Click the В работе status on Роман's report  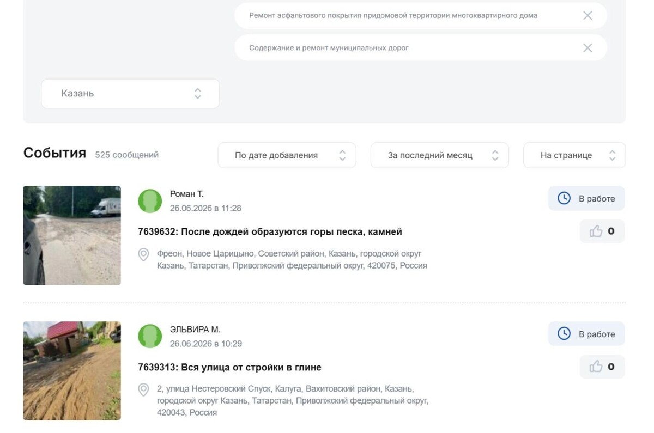[586, 198]
